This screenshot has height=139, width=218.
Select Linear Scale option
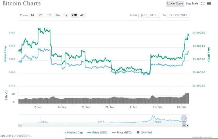click(175, 4)
